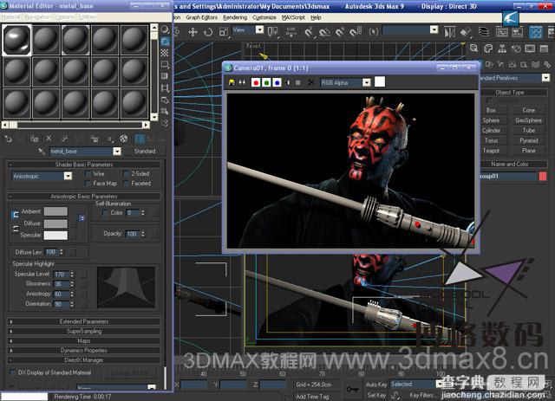
Task: Click the Ambient color swatch
Action: (x=55, y=211)
